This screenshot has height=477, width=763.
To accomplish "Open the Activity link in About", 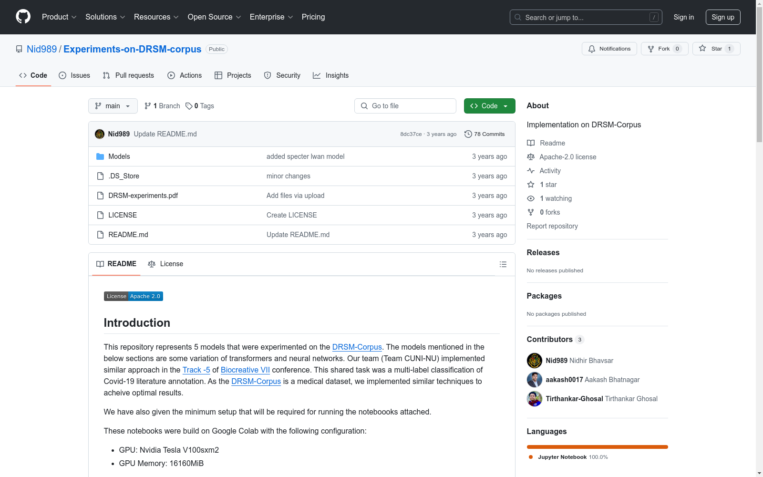I will (x=544, y=171).
